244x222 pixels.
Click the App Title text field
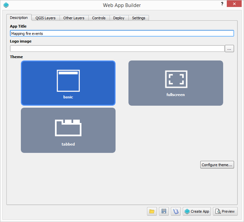[122, 34]
